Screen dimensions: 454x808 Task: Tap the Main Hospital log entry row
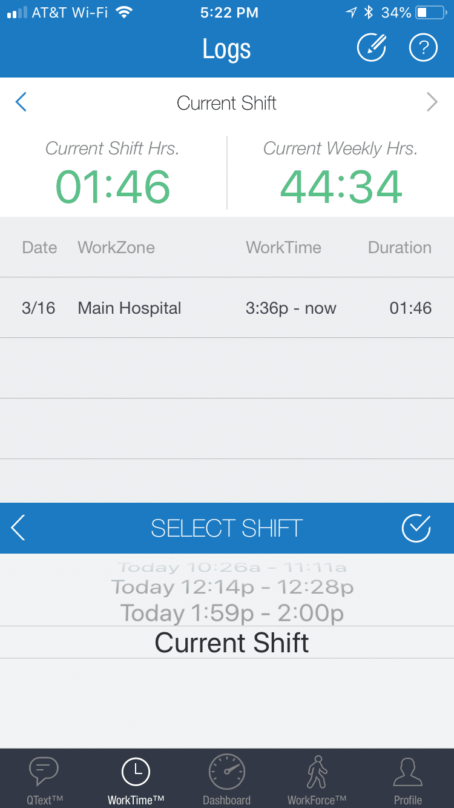tap(227, 308)
